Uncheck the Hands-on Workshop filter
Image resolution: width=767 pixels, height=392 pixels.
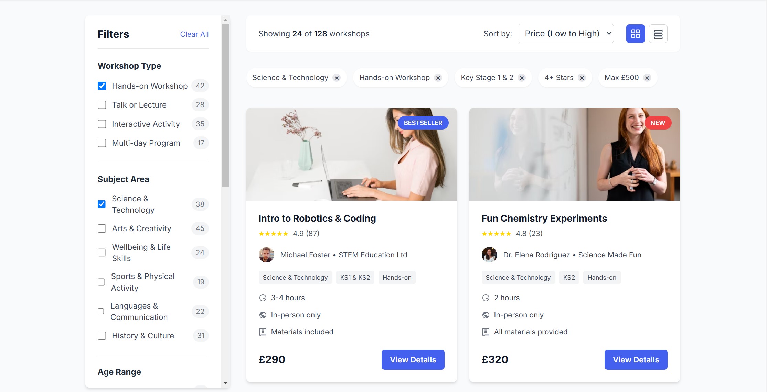tap(102, 86)
